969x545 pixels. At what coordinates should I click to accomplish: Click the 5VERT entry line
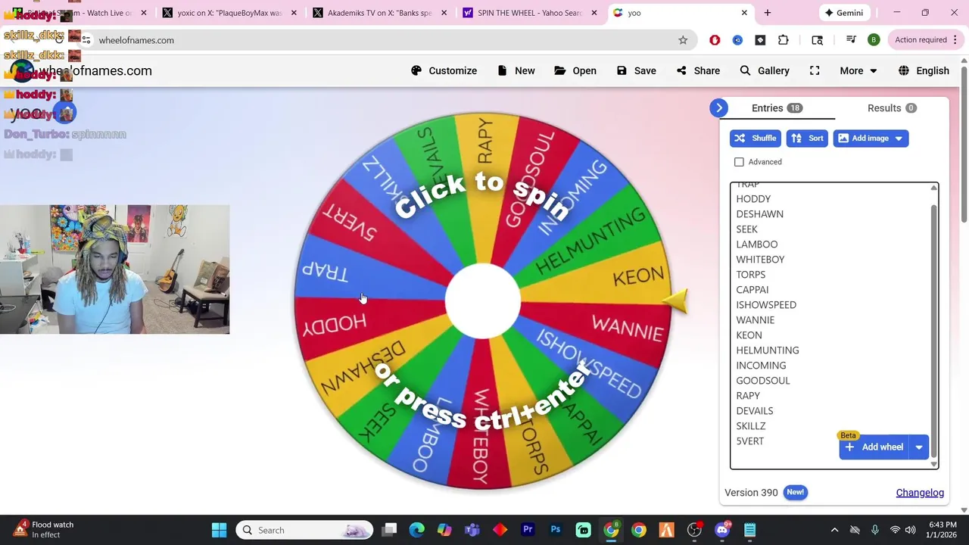click(749, 441)
